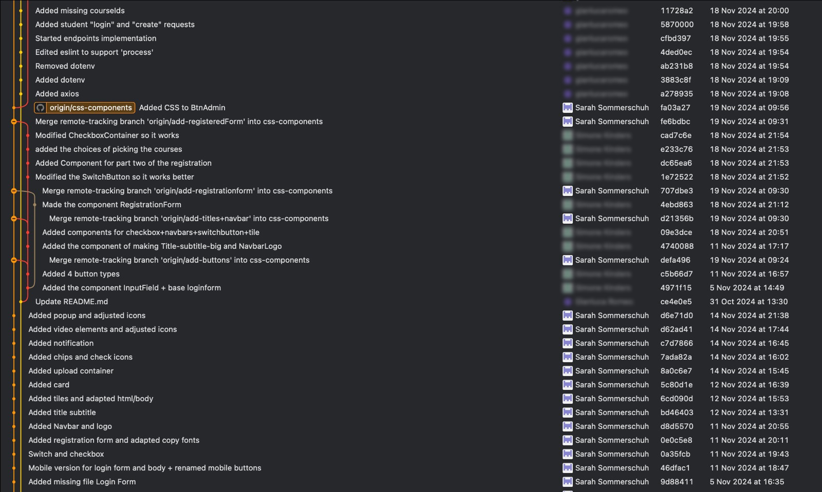Click the author avatar on the 'Switch and checkbox' commit
The width and height of the screenshot is (822, 492).
[567, 454]
